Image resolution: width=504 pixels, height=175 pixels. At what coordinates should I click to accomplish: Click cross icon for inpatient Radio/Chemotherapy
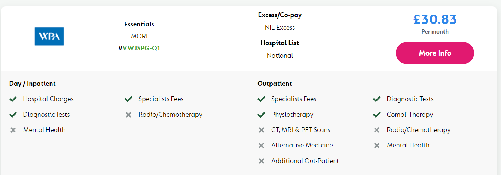pyautogui.click(x=129, y=115)
